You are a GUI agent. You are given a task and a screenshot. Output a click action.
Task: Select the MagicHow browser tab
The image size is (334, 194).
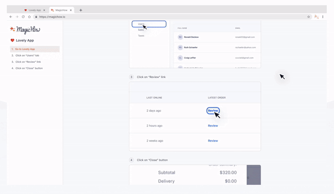[x=61, y=10]
